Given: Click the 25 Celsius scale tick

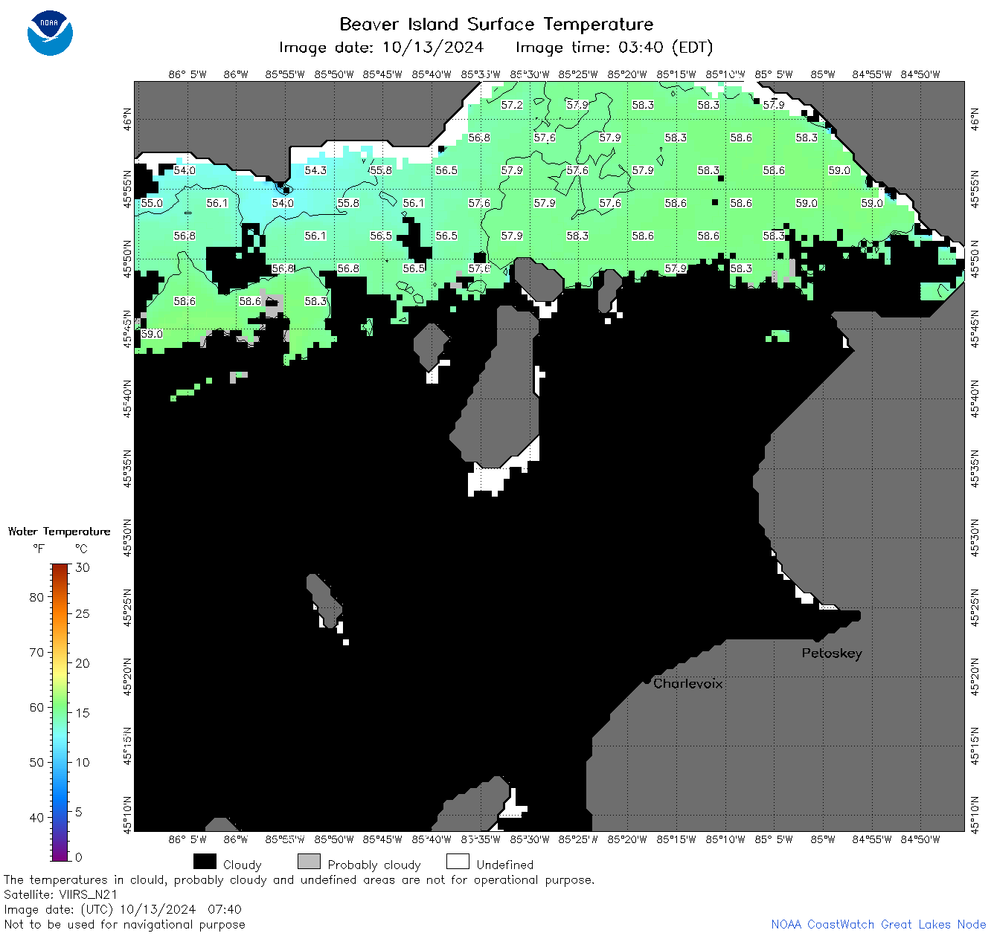Looking at the screenshot, I should (83, 613).
